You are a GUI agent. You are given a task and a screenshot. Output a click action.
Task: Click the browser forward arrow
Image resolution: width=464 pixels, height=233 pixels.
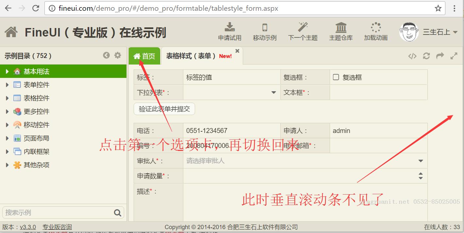pos(22,8)
